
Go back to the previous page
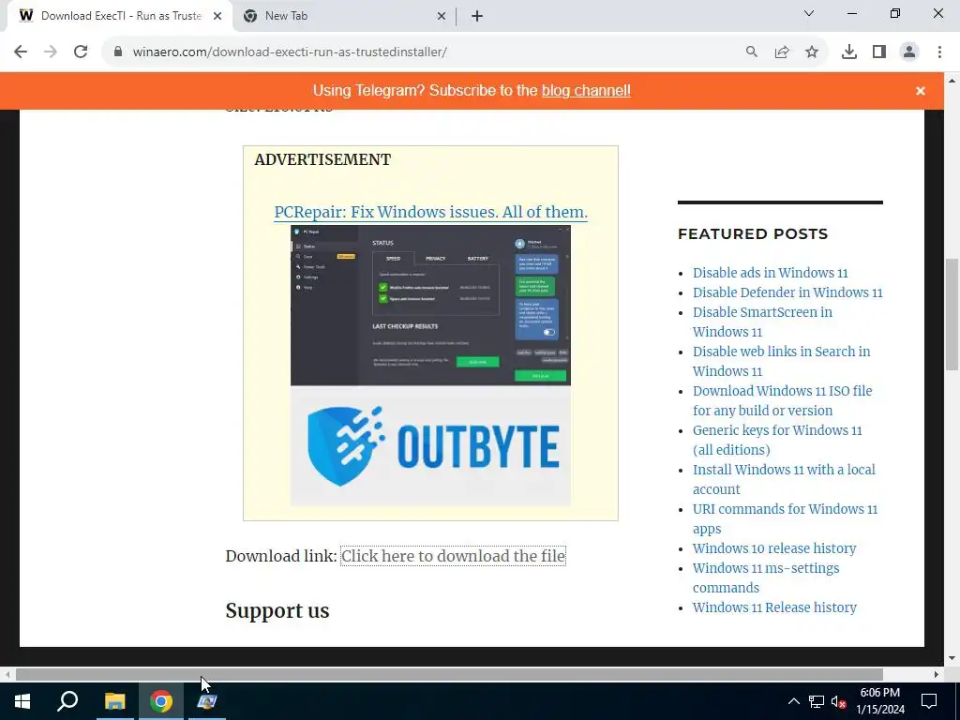pyautogui.click(x=21, y=52)
